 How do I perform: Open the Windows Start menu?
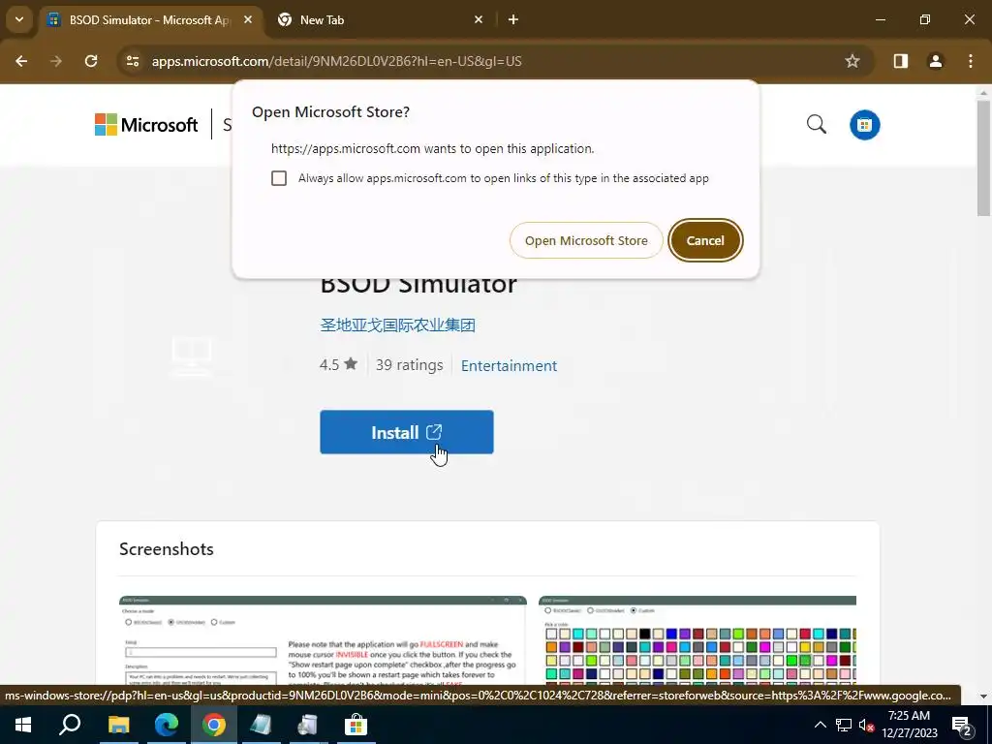pyautogui.click(x=23, y=725)
